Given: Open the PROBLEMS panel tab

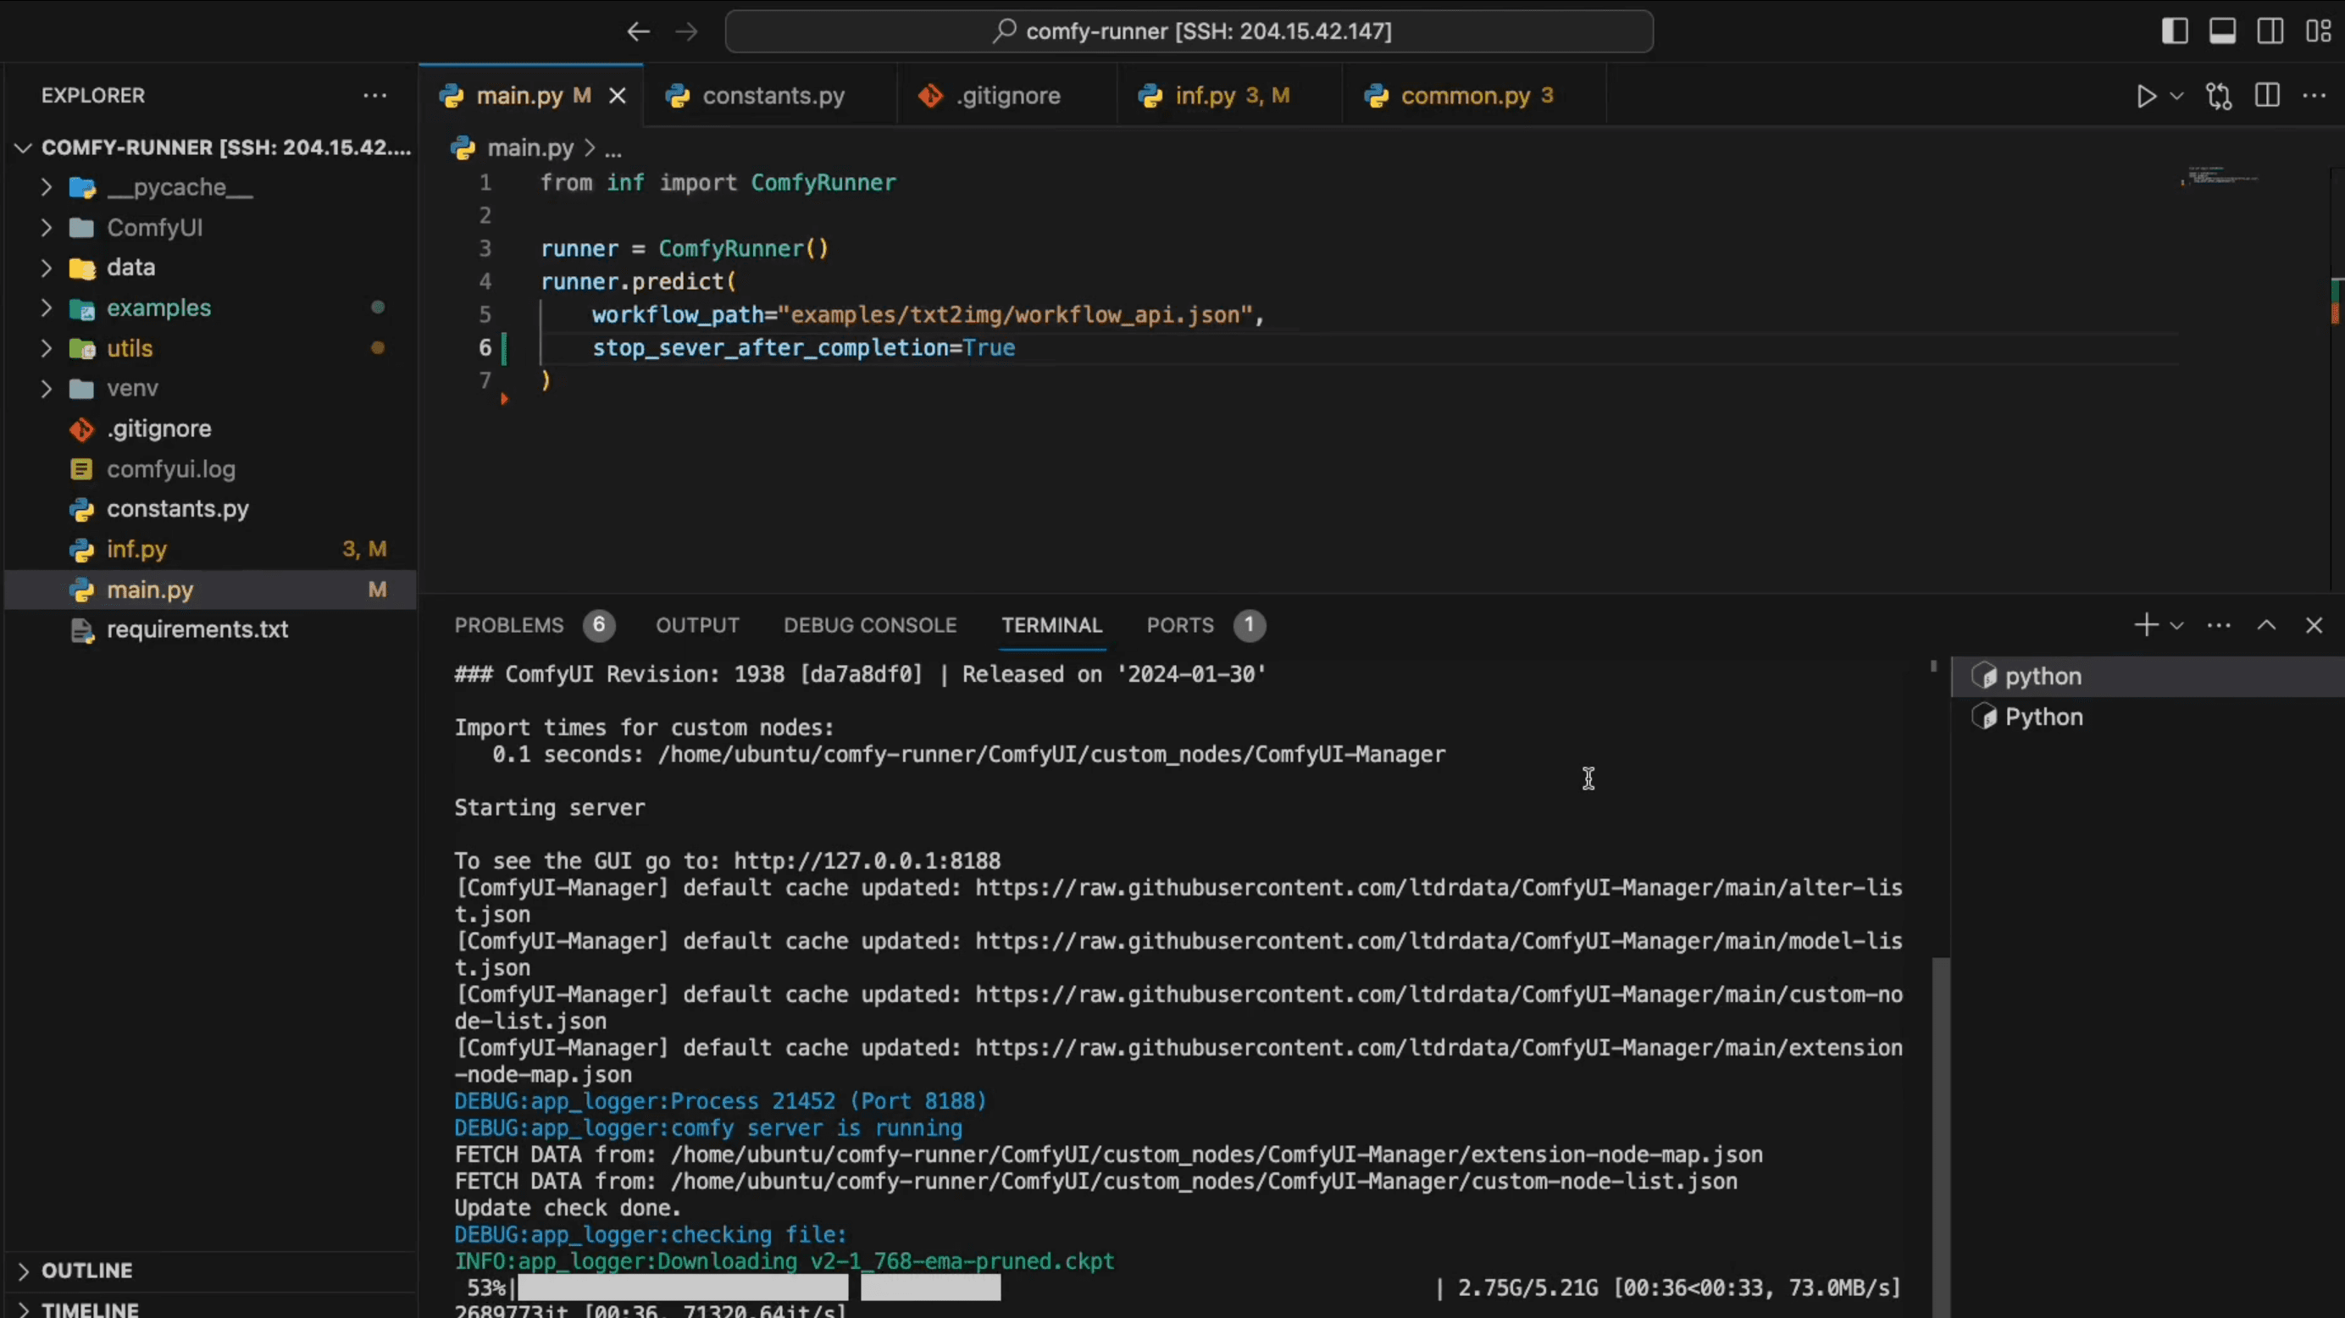Looking at the screenshot, I should click(534, 625).
